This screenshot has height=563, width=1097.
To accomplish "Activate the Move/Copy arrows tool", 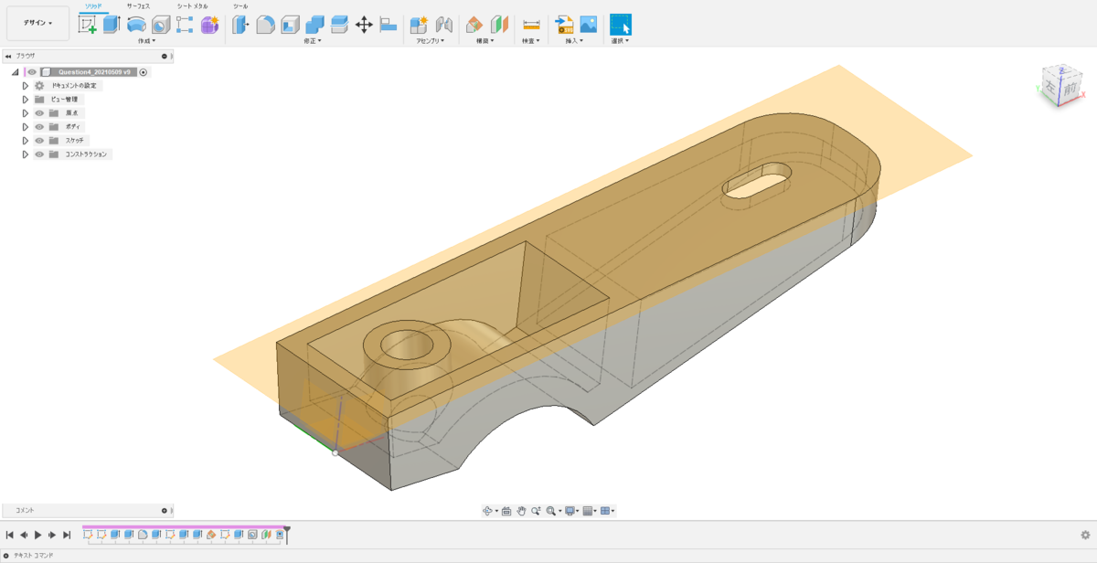I will [364, 25].
